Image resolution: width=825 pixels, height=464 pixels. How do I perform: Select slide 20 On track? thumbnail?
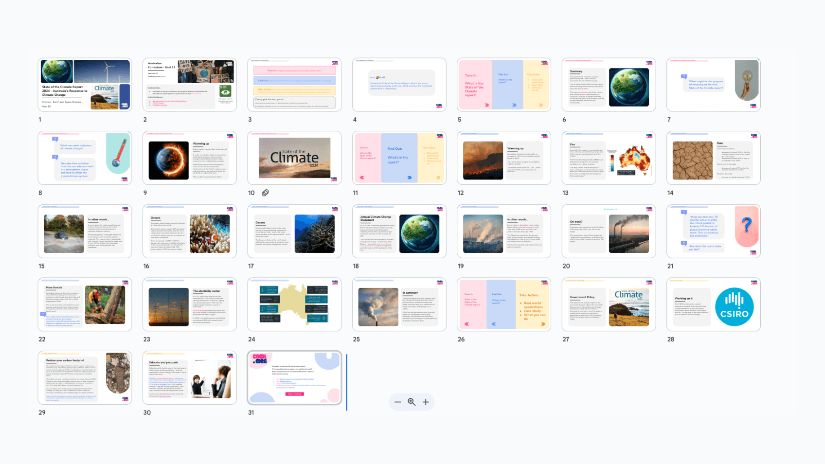coord(609,231)
